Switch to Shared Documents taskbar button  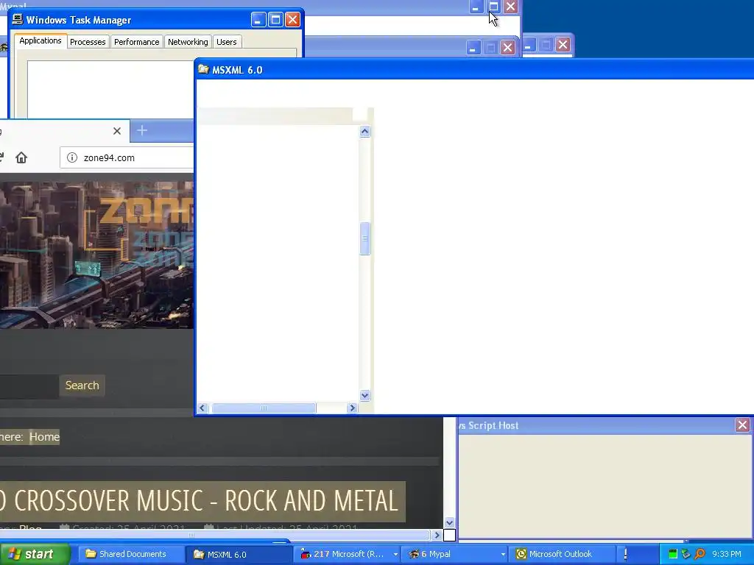(x=131, y=554)
